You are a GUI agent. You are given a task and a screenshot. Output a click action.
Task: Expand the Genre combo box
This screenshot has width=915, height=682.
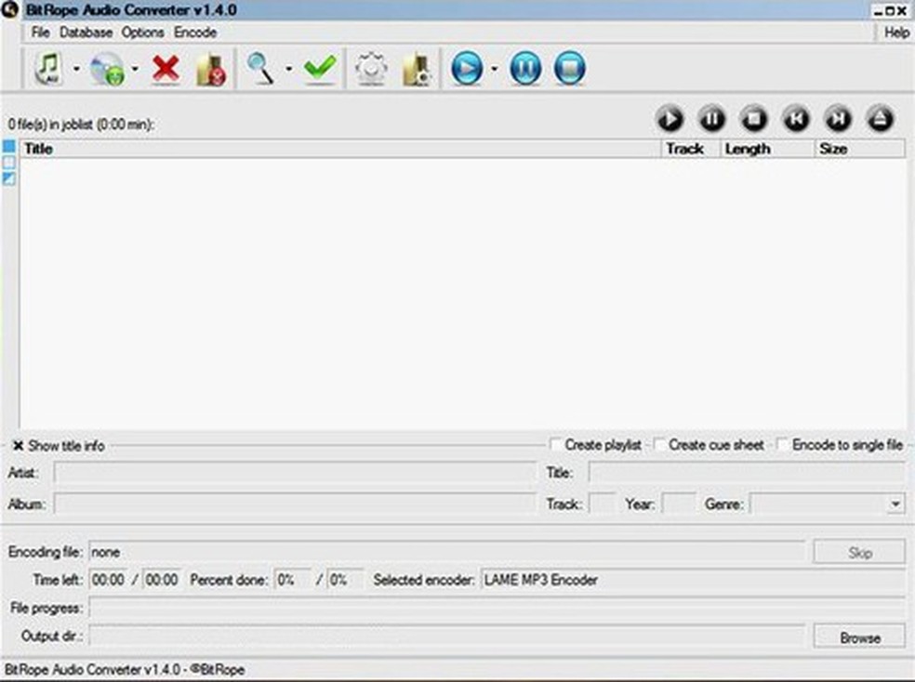(x=895, y=504)
